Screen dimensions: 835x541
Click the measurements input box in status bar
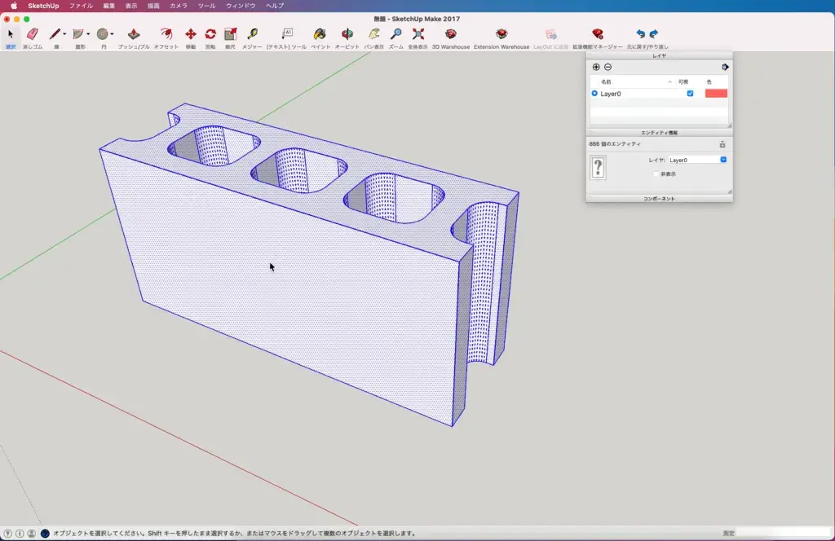click(x=783, y=533)
